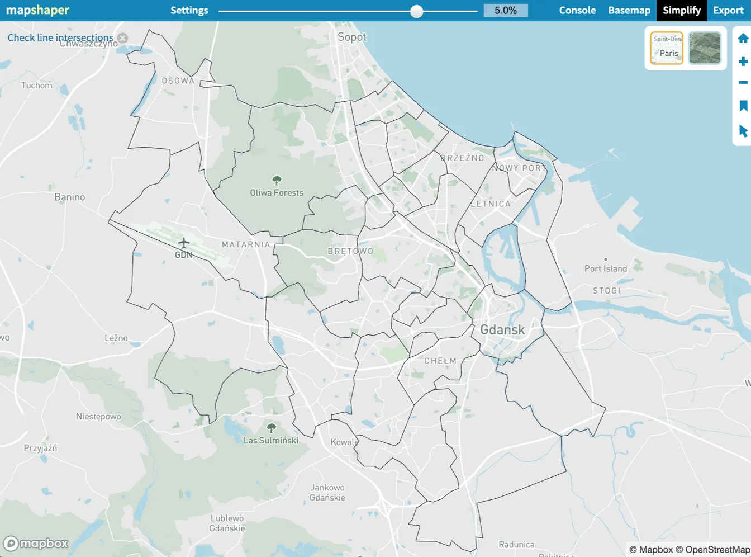Viewport: 751px width, 557px height.
Task: Click the GDN airport plane icon
Action: click(184, 243)
